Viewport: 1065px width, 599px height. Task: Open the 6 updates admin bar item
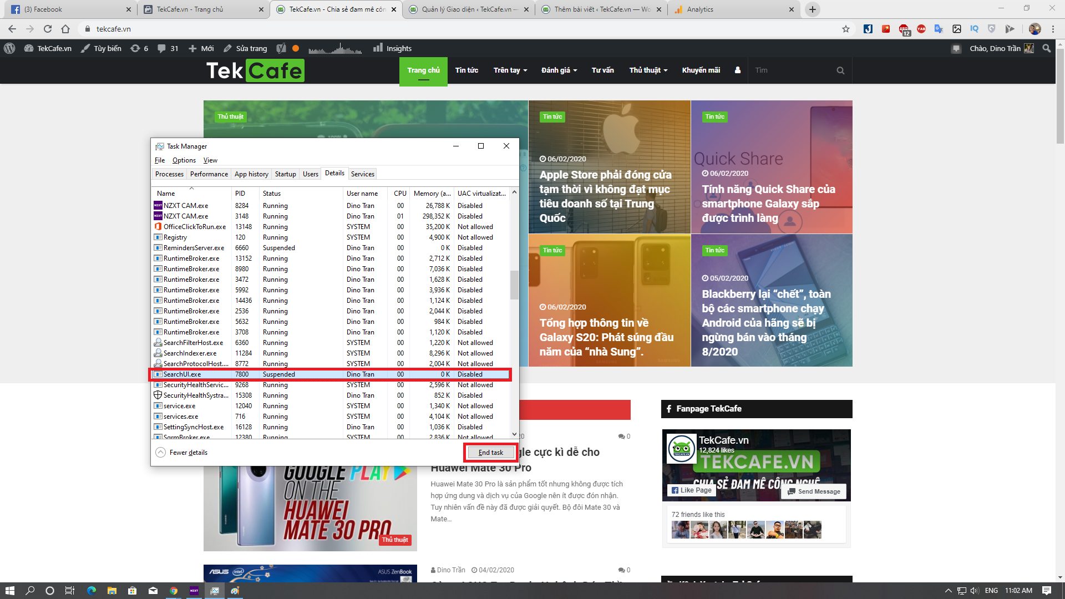pyautogui.click(x=139, y=48)
